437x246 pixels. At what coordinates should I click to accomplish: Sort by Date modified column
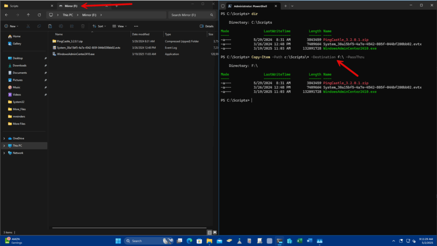pyautogui.click(x=147, y=34)
